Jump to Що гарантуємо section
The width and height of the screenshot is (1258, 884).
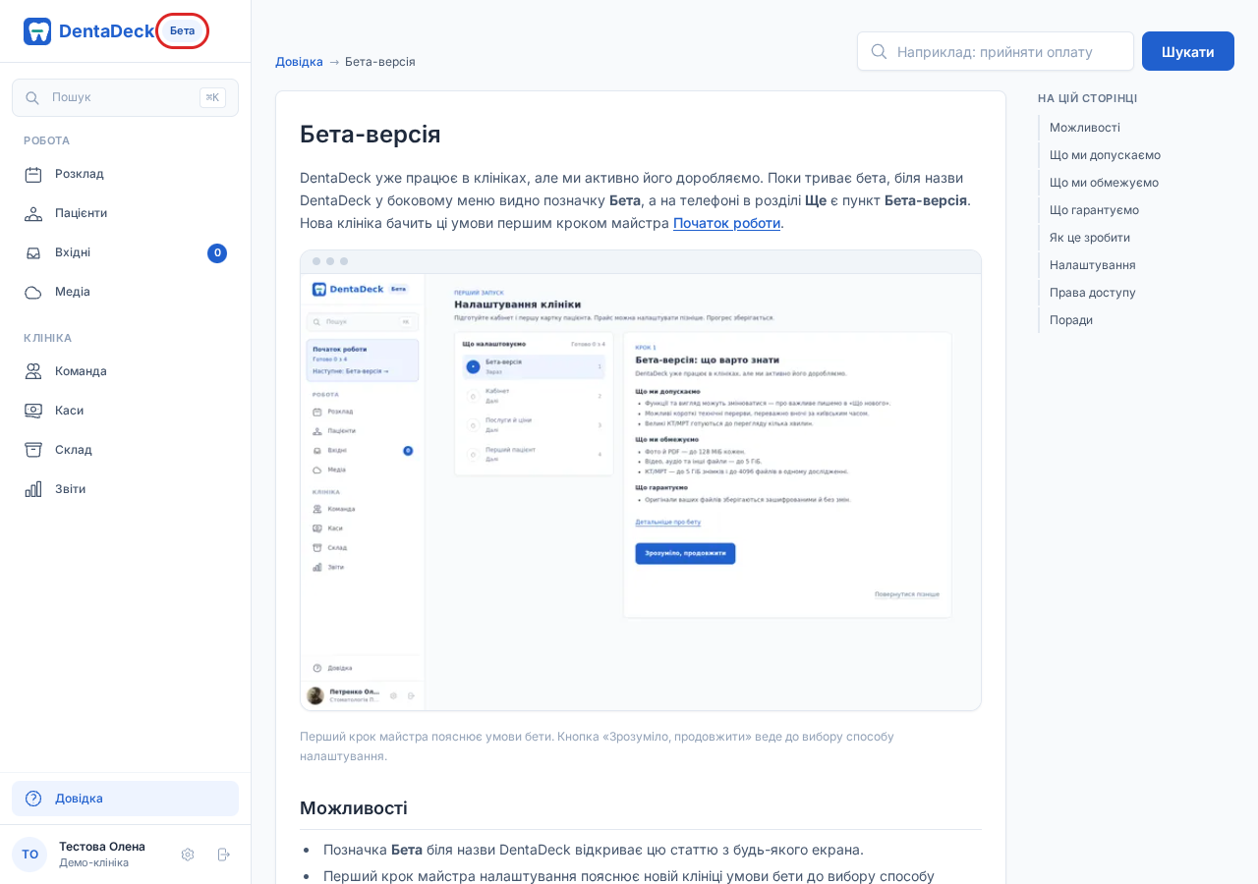[1094, 210]
